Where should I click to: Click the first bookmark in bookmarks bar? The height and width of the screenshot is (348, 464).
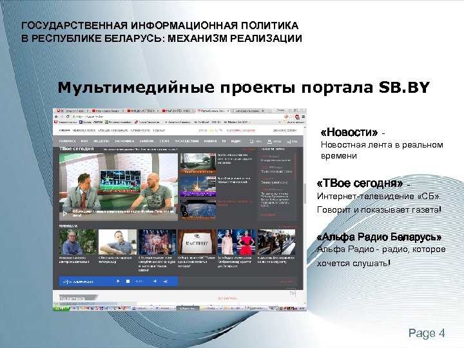coord(65,122)
